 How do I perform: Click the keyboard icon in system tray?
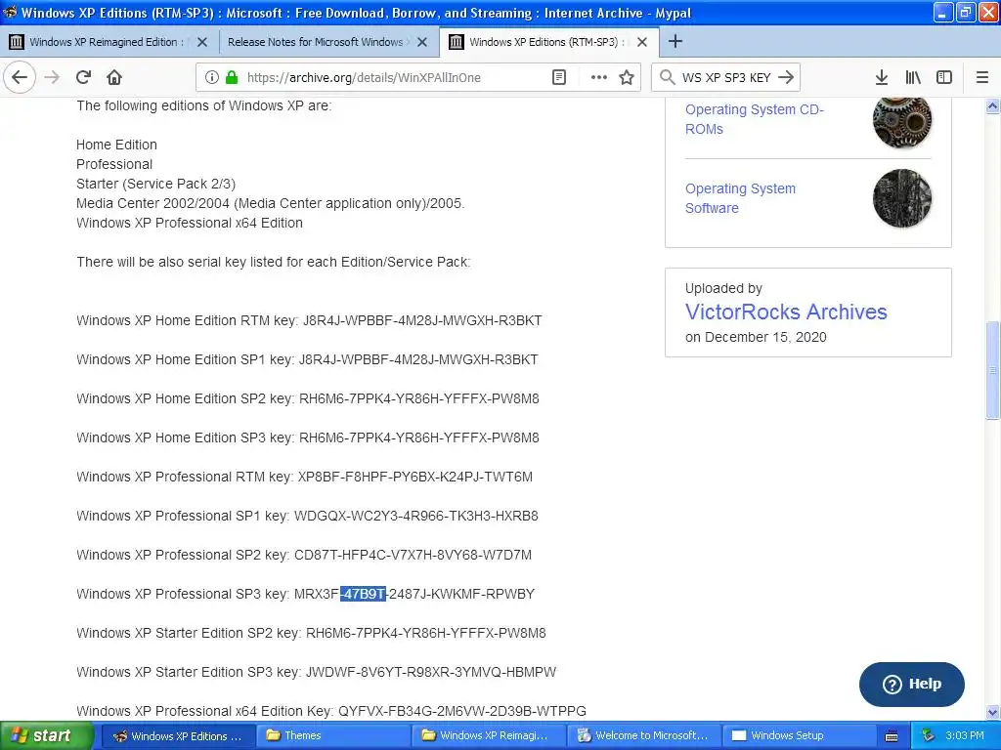892,736
